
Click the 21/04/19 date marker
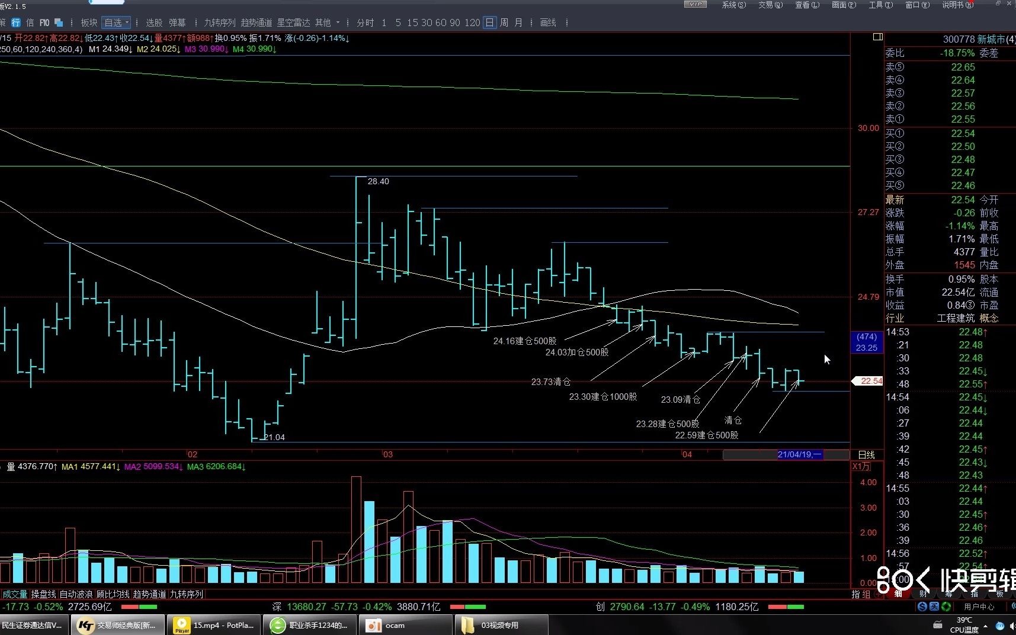point(799,454)
